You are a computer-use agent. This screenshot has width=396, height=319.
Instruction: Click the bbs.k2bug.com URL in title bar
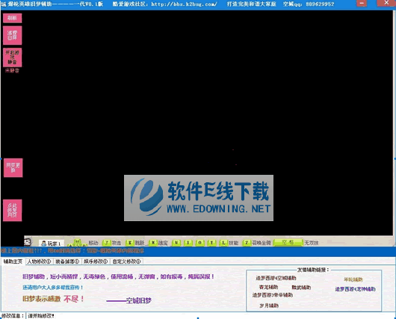coord(184,4)
